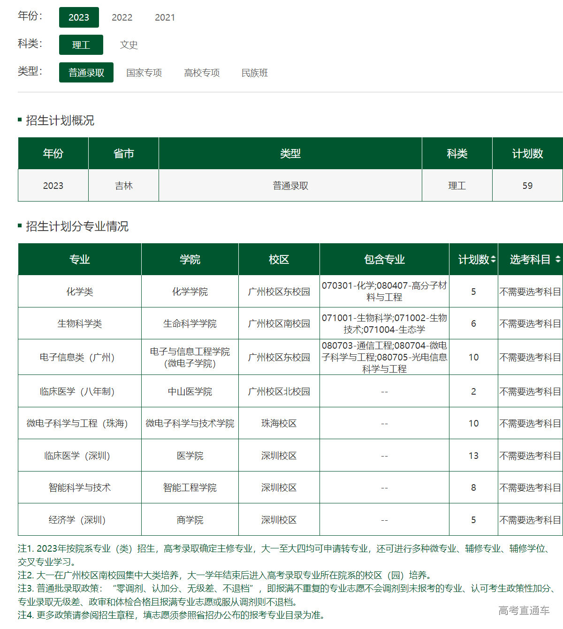The width and height of the screenshot is (563, 629).
Task: Select the 普通录取 admission type
Action: coord(86,72)
